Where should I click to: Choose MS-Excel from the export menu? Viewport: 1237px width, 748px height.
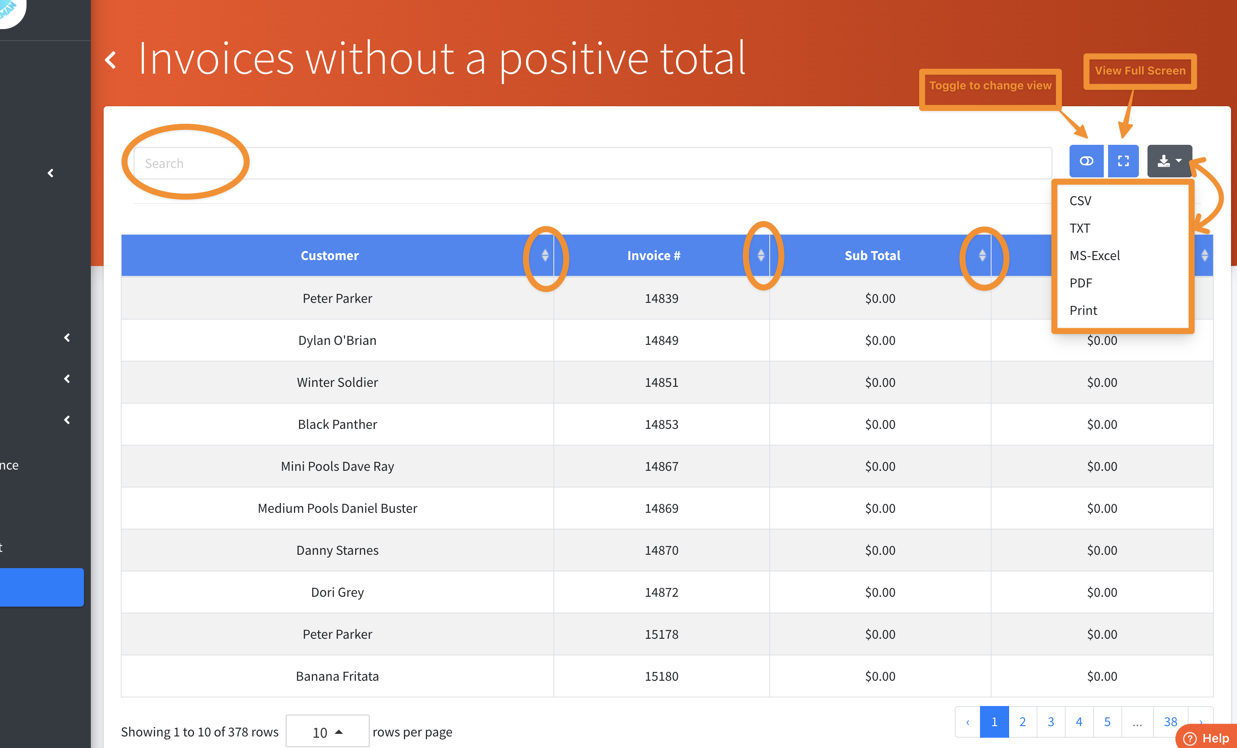pyautogui.click(x=1094, y=255)
